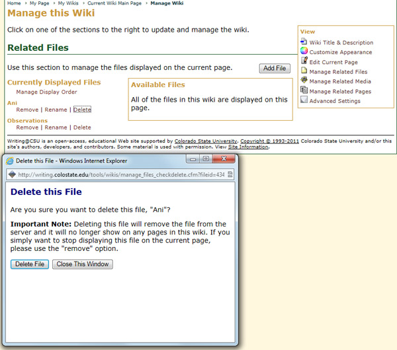397x350 pixels.
Task: Click the Manage Related Files page icon
Action: [304, 71]
